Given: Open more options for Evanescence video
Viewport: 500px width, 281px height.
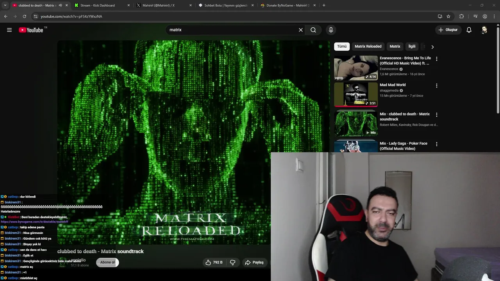Looking at the screenshot, I should click(437, 59).
